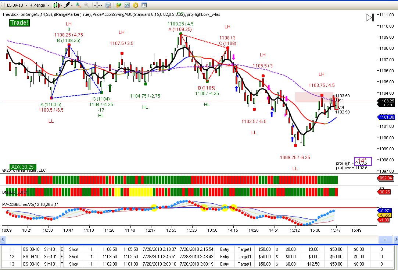Open the indicators chart icon
The image size is (398, 270).
coord(127,5)
